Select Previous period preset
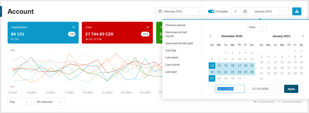This screenshot has width=309, height=113. click(x=175, y=25)
